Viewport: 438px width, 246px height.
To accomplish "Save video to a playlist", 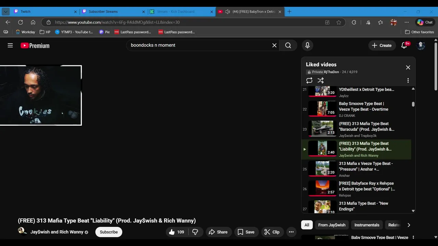I will 246,232.
